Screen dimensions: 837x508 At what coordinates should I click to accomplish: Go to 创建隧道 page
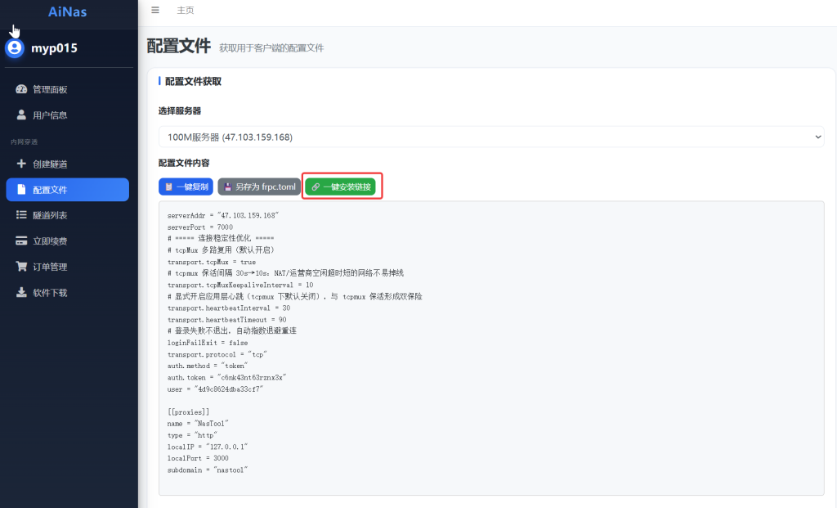67,164
